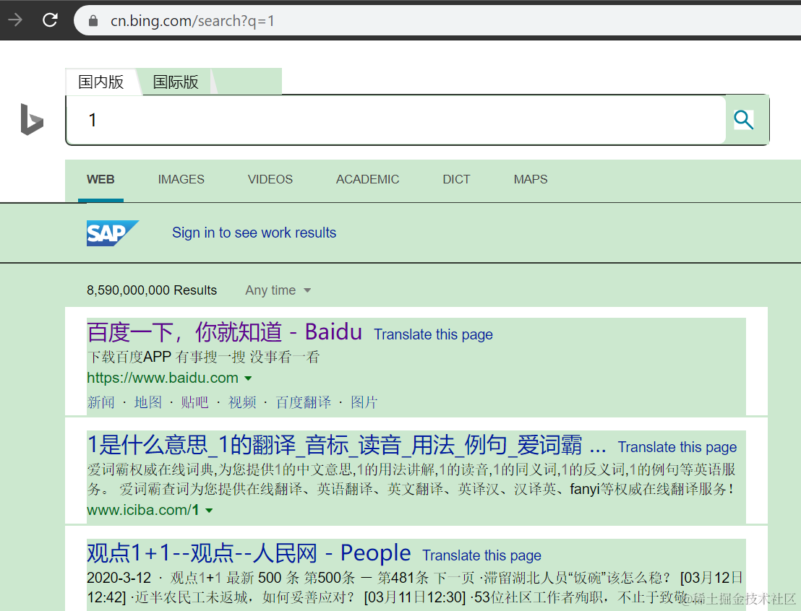Open the VIDEOS tab

tap(270, 180)
